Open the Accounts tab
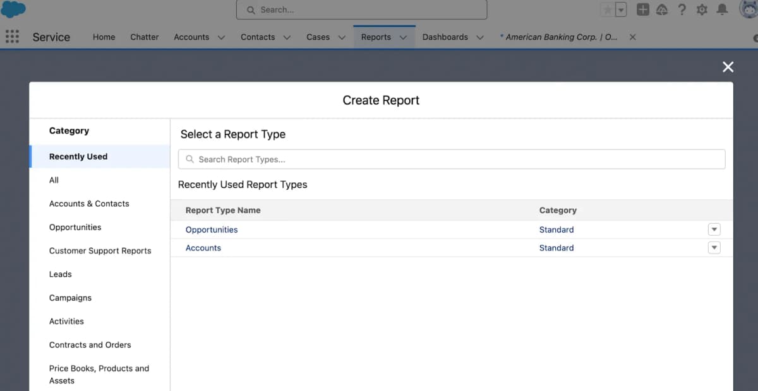The width and height of the screenshot is (758, 391). pyautogui.click(x=191, y=37)
